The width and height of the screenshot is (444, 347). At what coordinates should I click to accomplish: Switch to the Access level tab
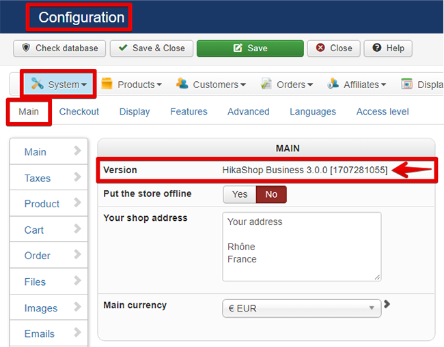click(383, 112)
